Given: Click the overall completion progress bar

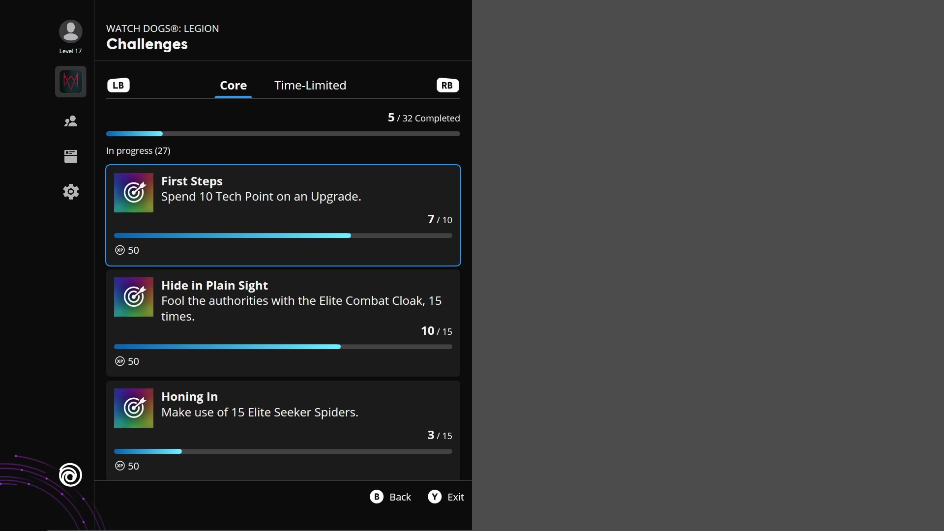Looking at the screenshot, I should click(x=283, y=134).
